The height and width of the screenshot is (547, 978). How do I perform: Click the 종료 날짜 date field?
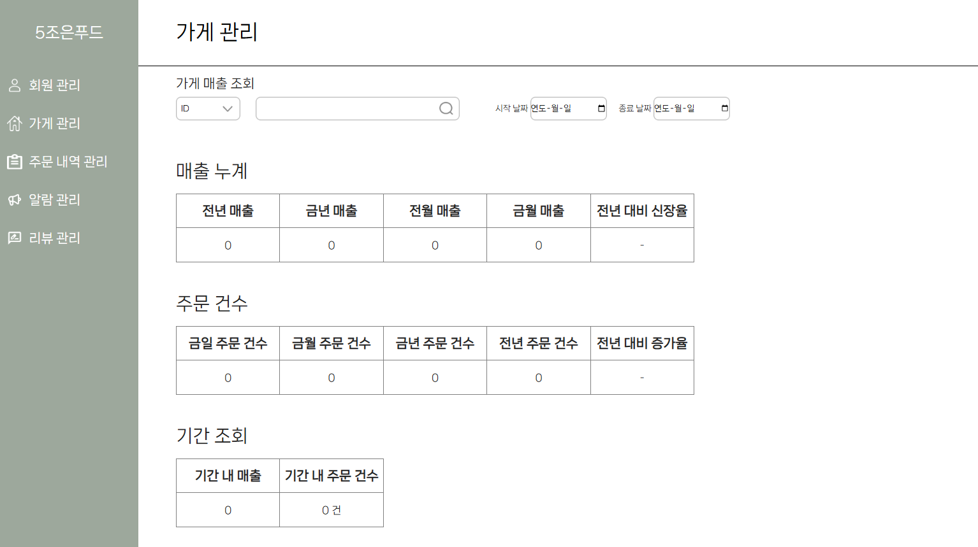pyautogui.click(x=692, y=108)
